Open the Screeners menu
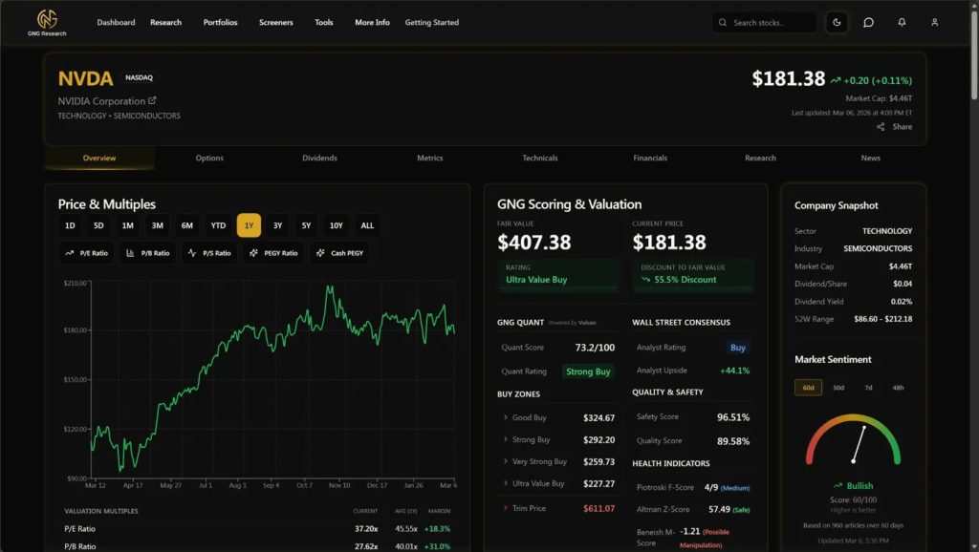The height and width of the screenshot is (552, 979). (x=275, y=22)
